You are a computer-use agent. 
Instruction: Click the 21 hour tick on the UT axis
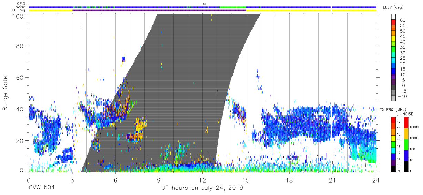(x=333, y=180)
